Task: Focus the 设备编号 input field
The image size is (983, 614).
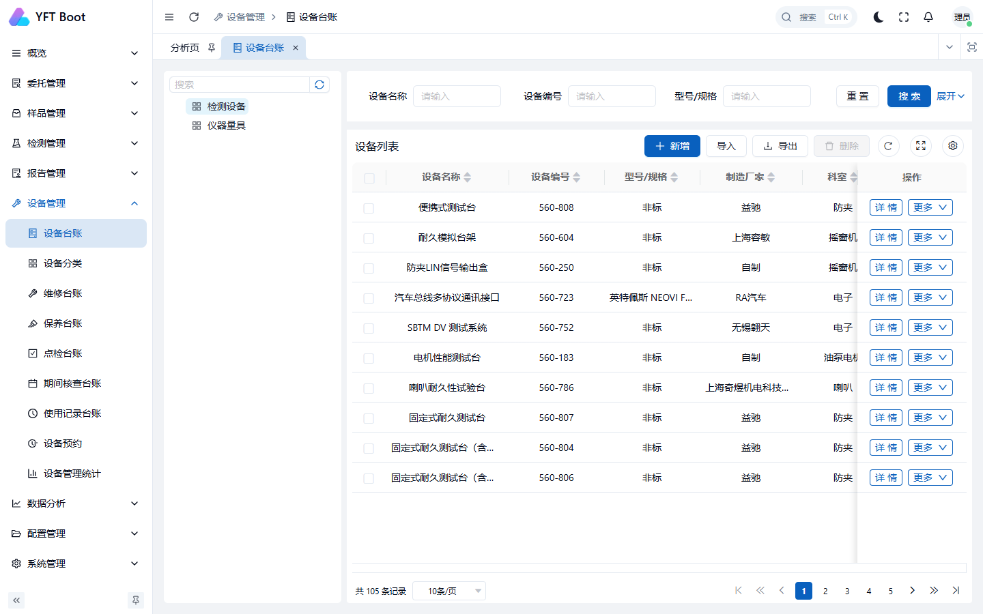Action: click(x=612, y=96)
